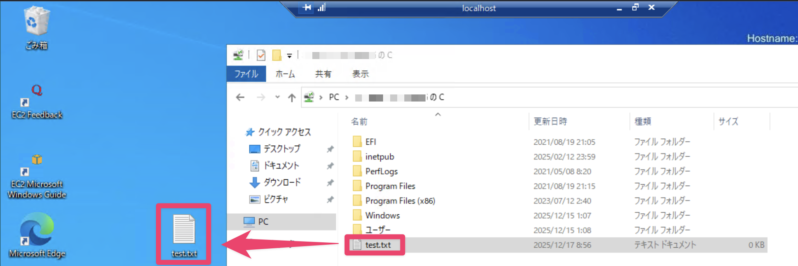Image resolution: width=798 pixels, height=266 pixels.
Task: Open EC2 Microsoft Windows Guide shortcut
Action: pos(37,177)
